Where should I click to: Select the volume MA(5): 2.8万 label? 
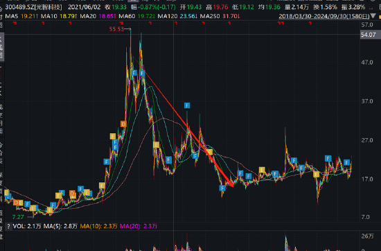pyautogui.click(x=60, y=227)
